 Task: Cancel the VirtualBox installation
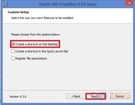pyautogui.click(x=119, y=96)
